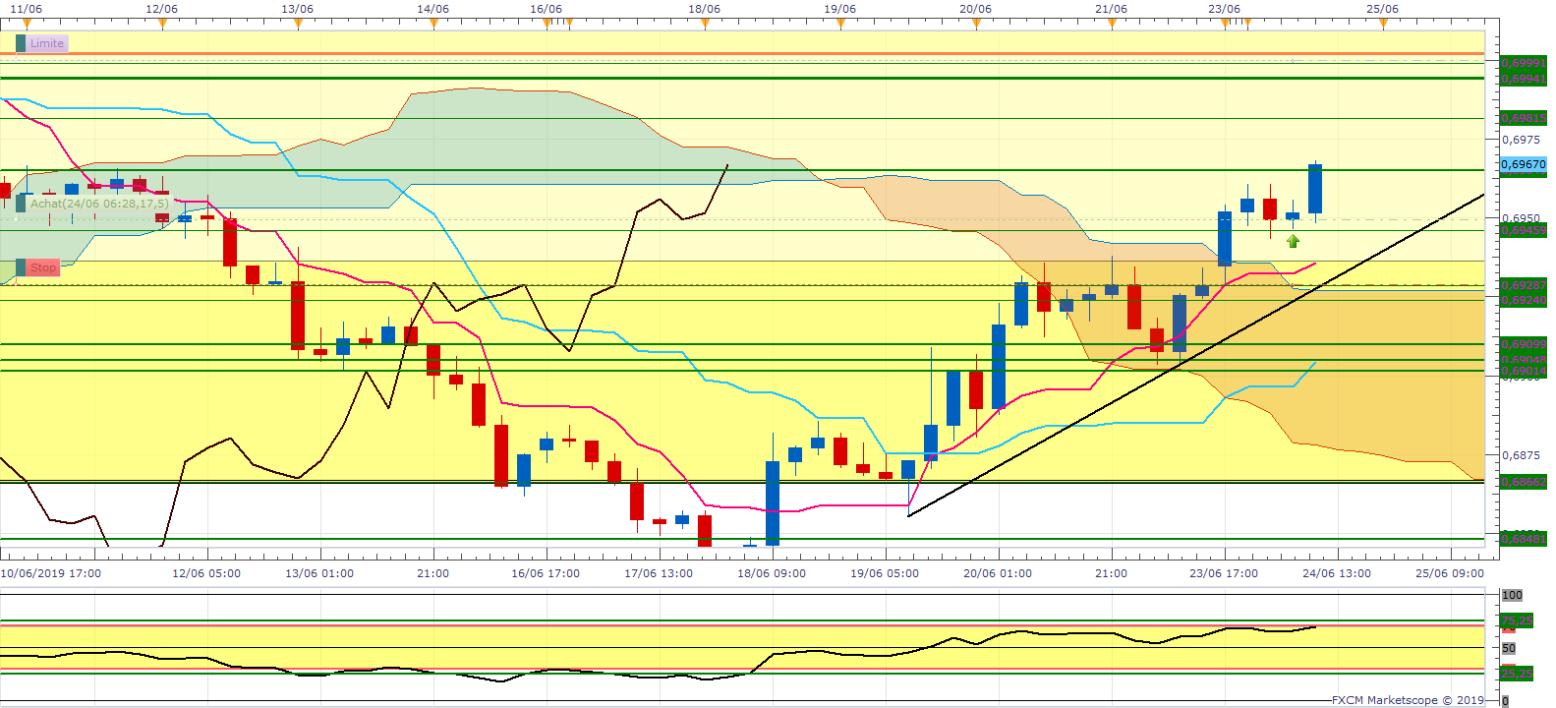Select the Stop order label
Screen dimensions: 1556x708
tap(43, 267)
